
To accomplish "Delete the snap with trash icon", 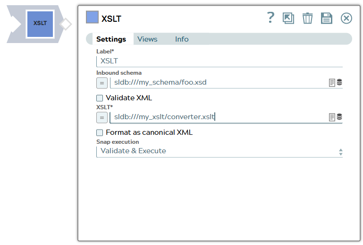I will 307,18.
